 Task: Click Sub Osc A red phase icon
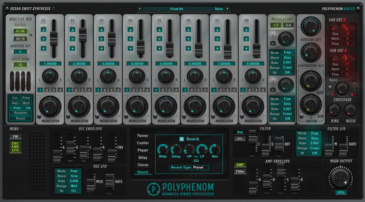[x=335, y=28]
